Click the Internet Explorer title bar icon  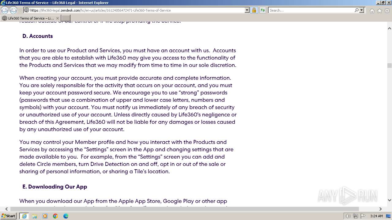pyautogui.click(x=3, y=3)
